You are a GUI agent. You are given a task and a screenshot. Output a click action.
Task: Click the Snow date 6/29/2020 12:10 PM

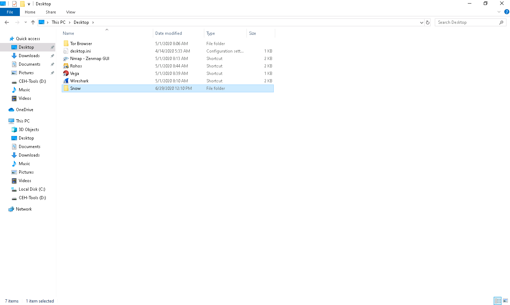tap(173, 88)
